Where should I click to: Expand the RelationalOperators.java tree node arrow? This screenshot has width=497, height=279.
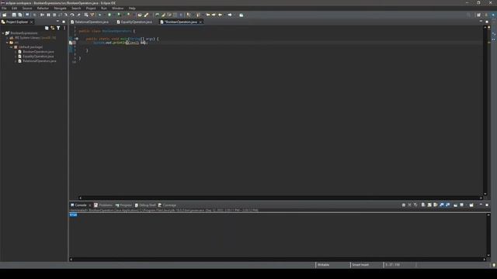pos(16,60)
